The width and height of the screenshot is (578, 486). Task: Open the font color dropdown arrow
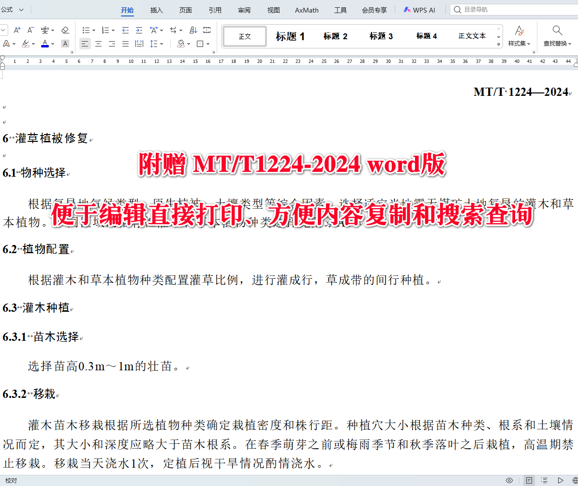pyautogui.click(x=53, y=43)
